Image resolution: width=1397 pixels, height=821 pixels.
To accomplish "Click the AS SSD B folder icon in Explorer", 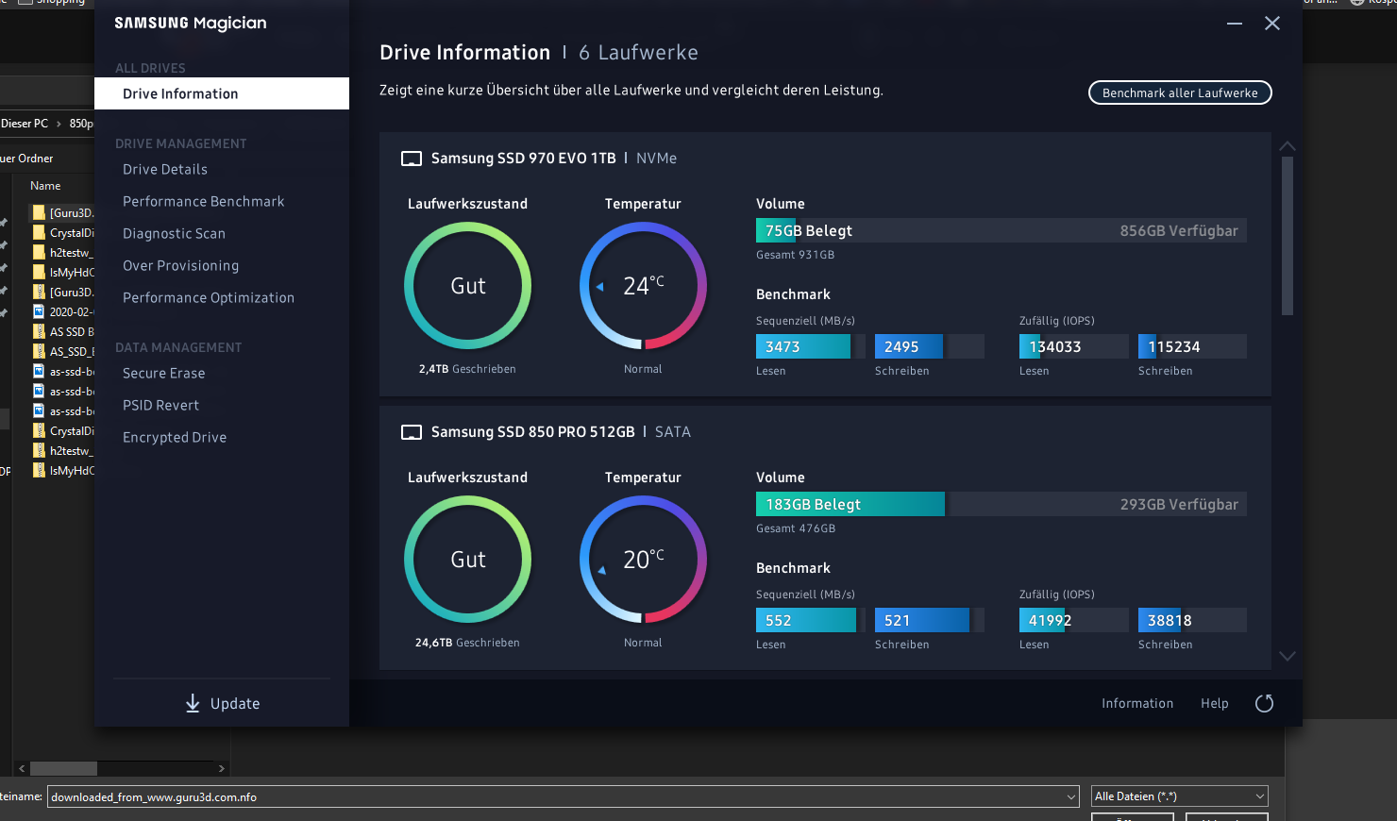I will pyautogui.click(x=39, y=331).
